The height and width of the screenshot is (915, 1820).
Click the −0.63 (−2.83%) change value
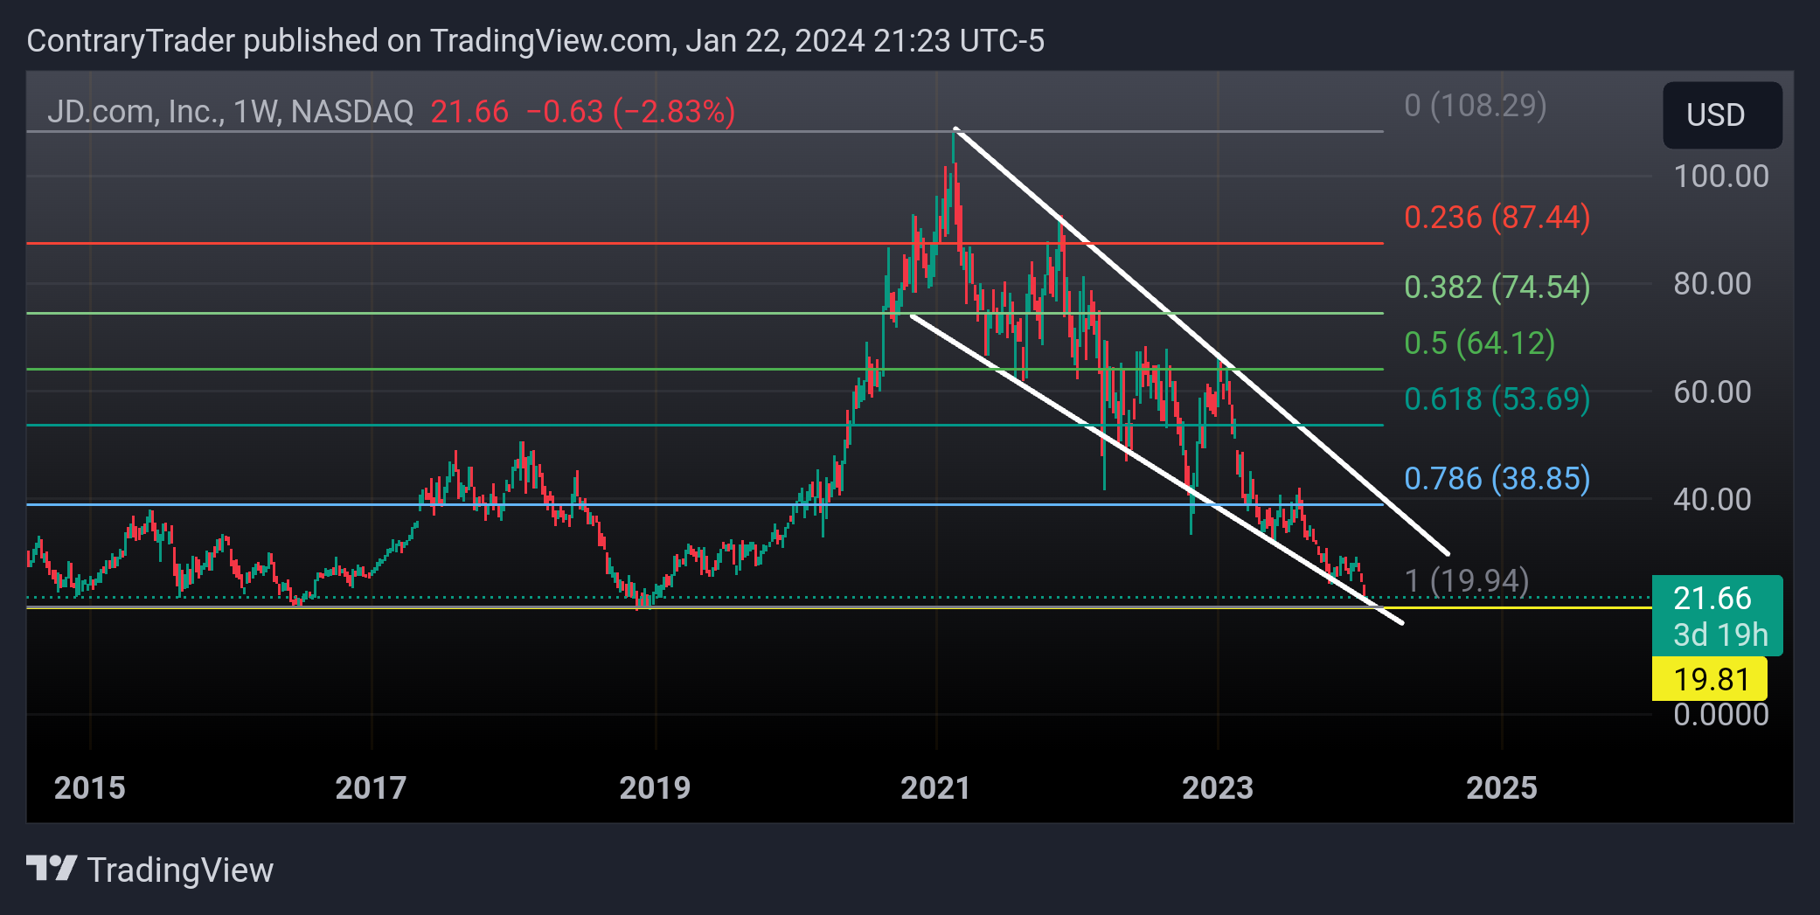630,112
